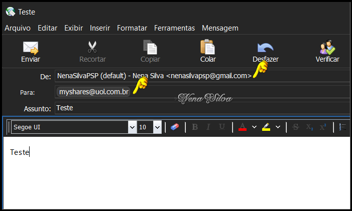Click the Copiar copy icon
Screen dimensions: 352x211
[x=150, y=48]
